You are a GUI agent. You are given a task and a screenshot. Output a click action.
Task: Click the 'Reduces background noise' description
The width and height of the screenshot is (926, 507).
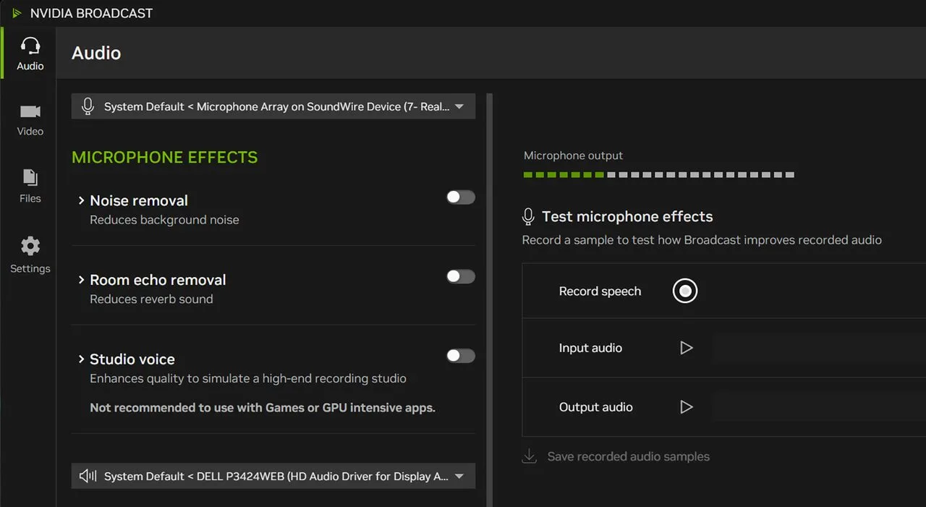tap(164, 220)
